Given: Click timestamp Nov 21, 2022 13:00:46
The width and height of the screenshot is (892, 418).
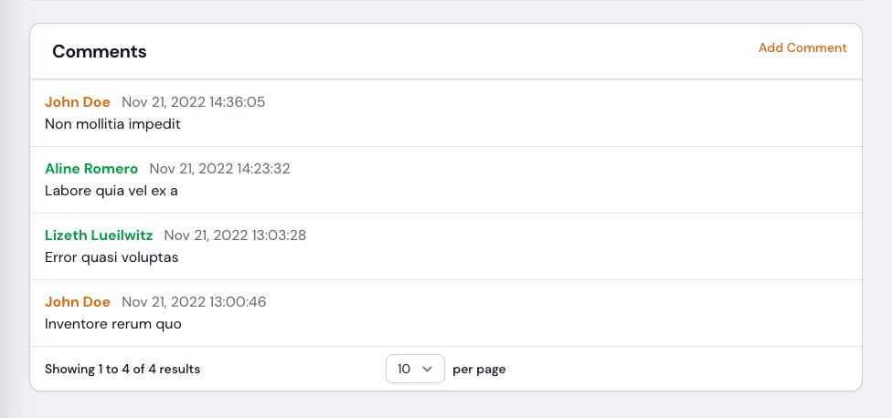Looking at the screenshot, I should tap(194, 301).
